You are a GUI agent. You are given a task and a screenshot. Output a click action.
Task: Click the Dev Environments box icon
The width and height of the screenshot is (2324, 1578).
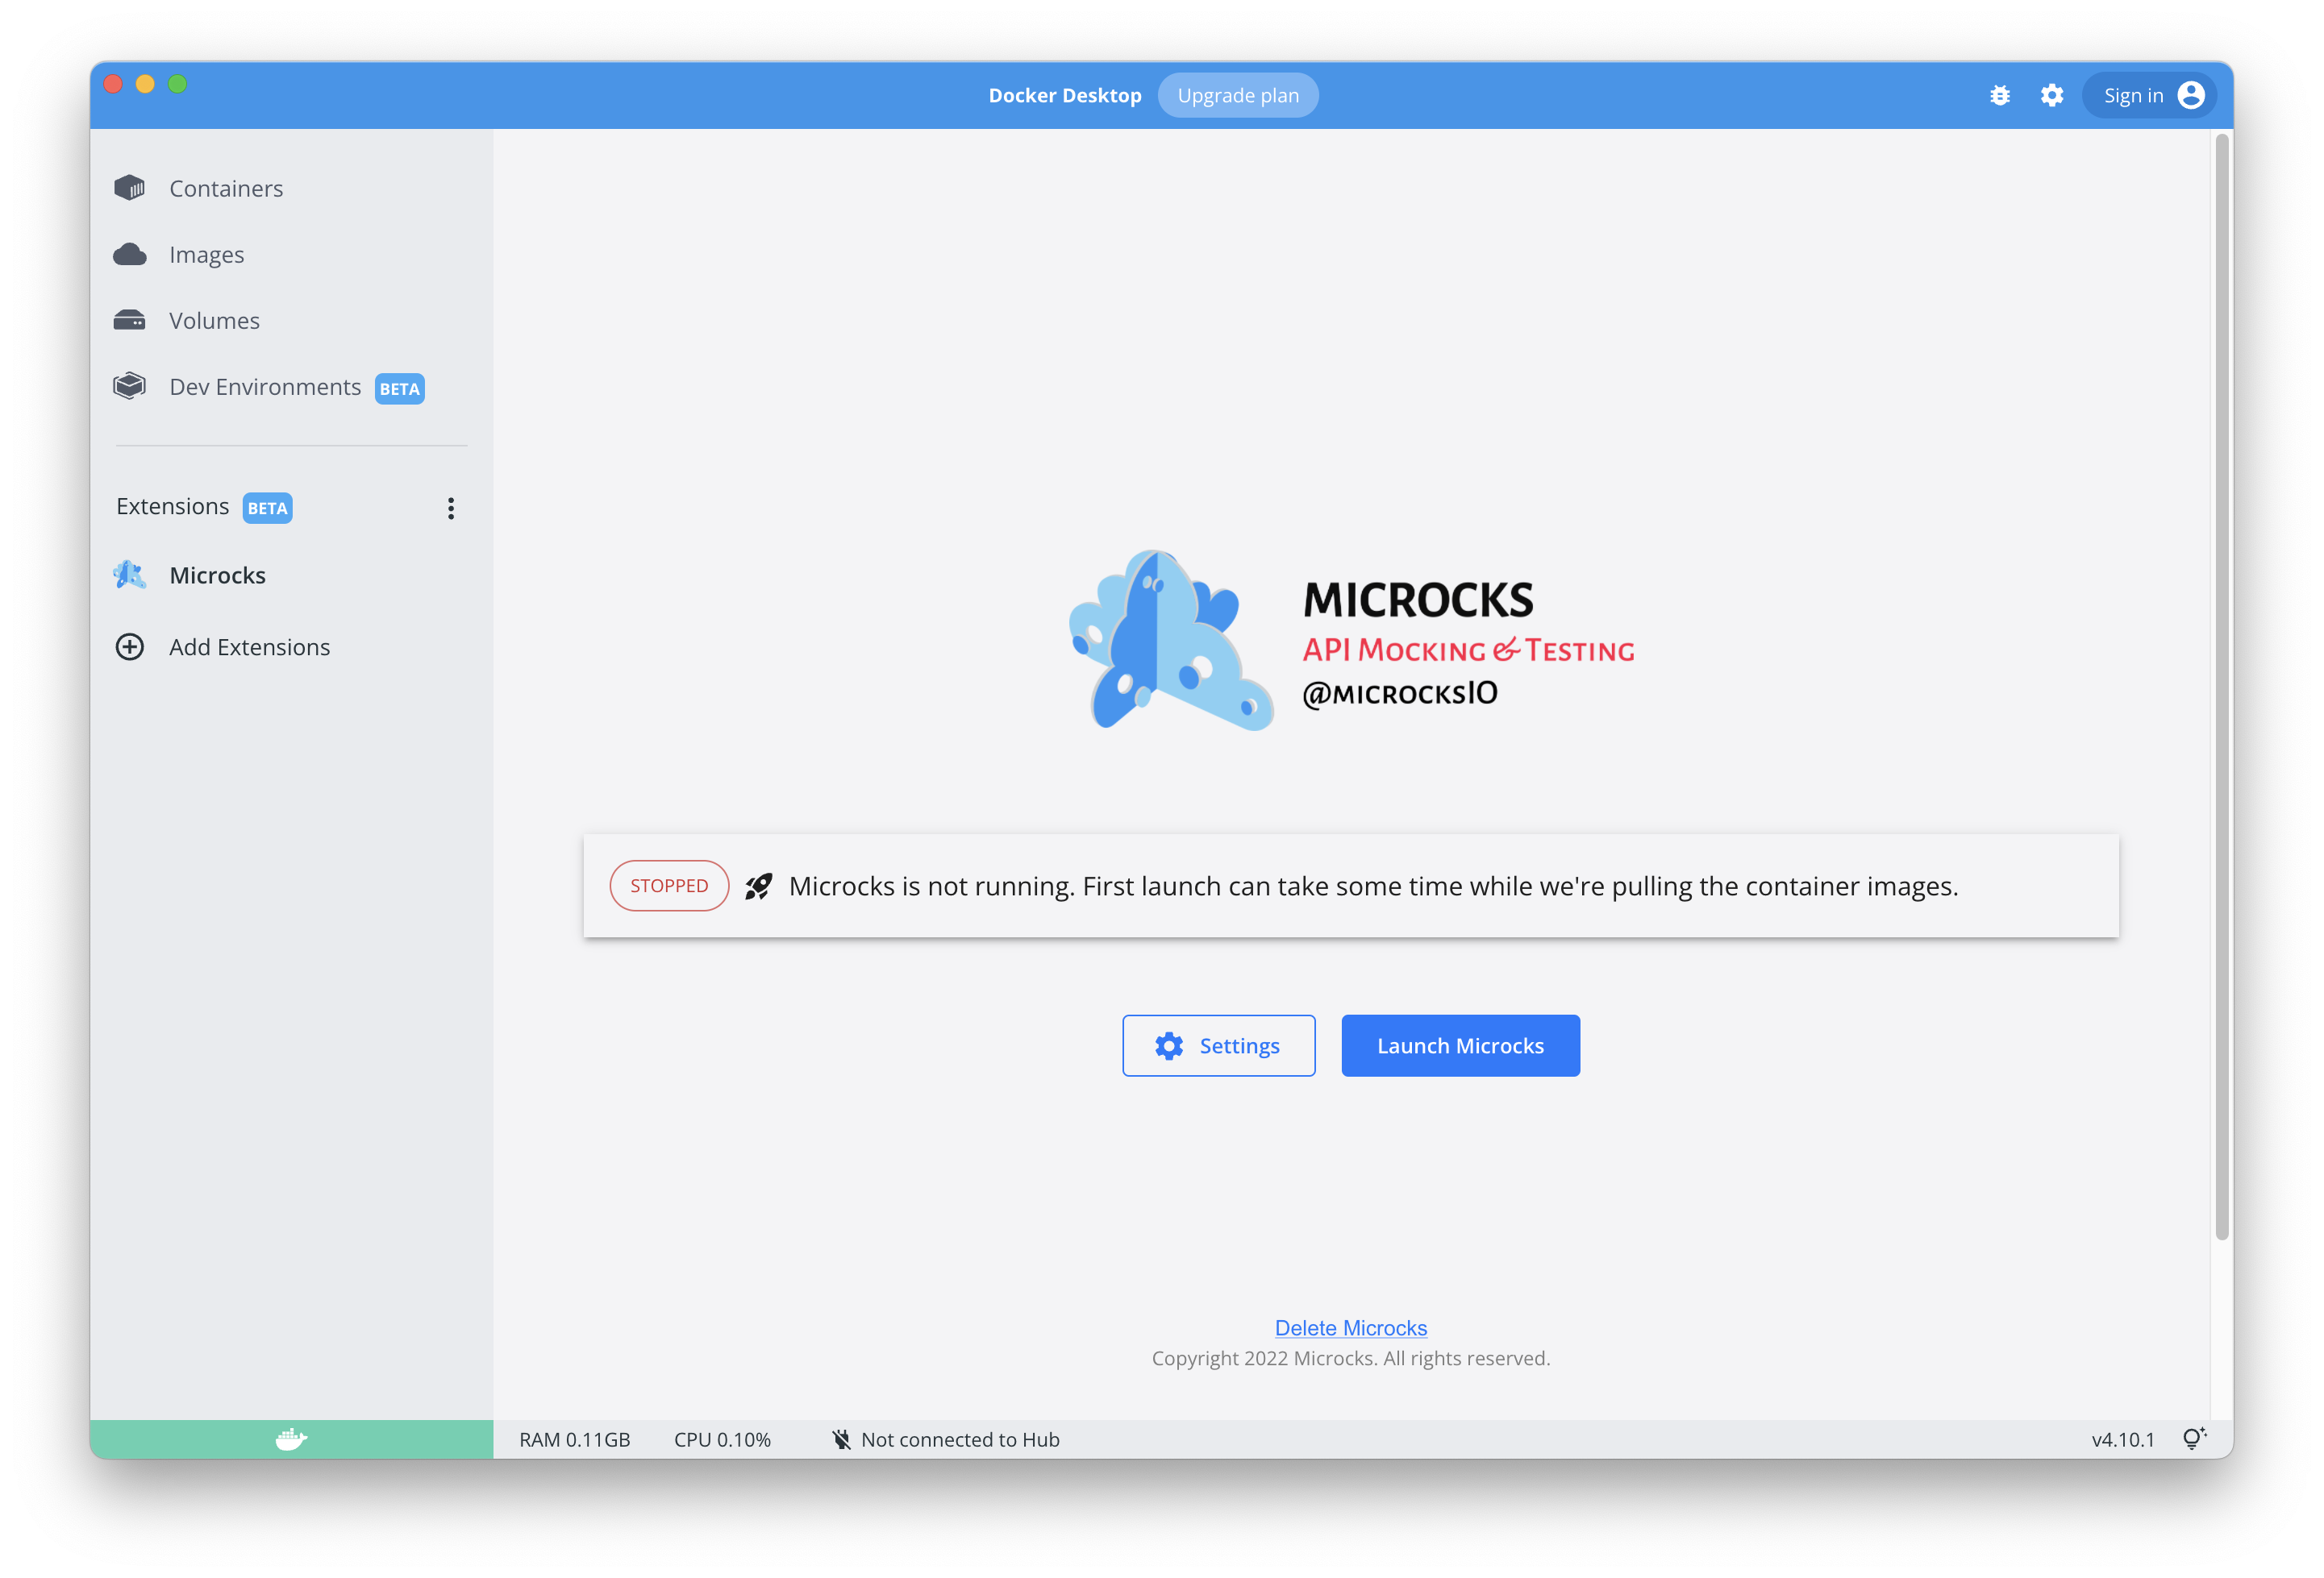tap(130, 387)
